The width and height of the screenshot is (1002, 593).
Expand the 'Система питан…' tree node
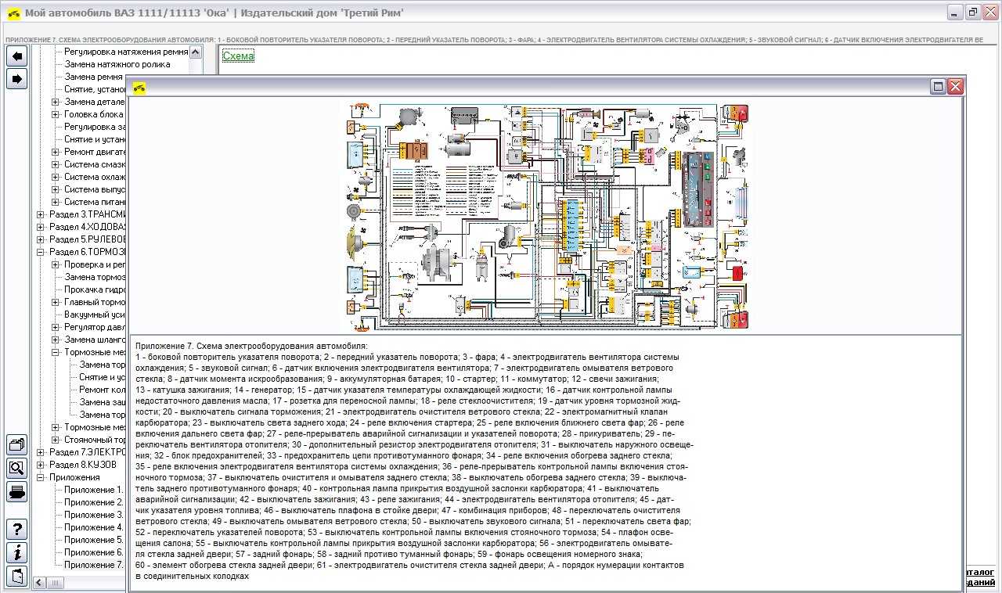point(56,202)
